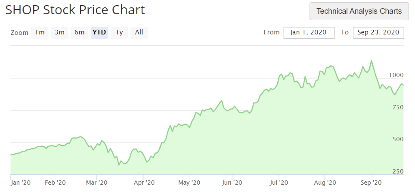Click the 500 y-axis price label
415x192 pixels.
(x=398, y=139)
